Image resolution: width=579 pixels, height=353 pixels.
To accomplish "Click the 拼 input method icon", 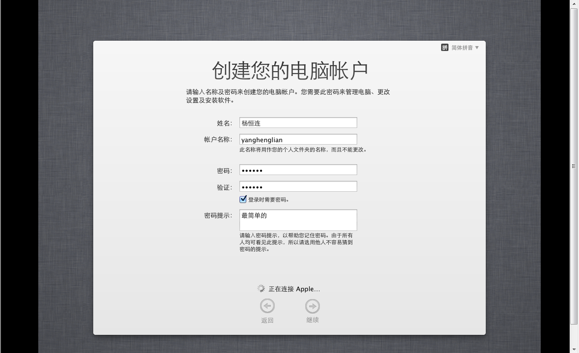I will point(445,48).
